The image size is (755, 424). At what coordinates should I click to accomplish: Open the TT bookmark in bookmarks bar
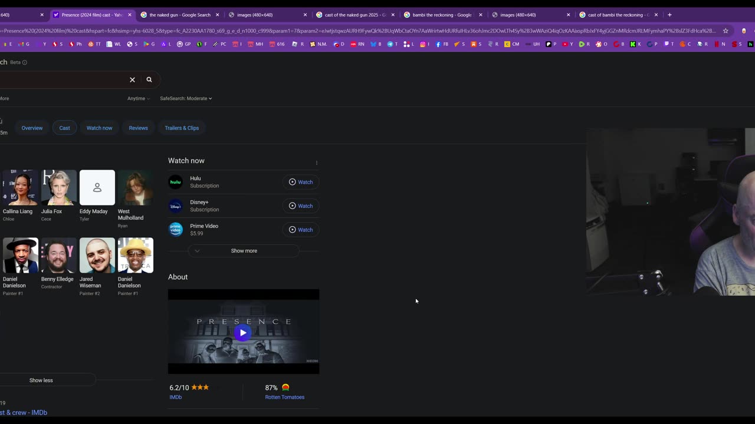(x=94, y=44)
